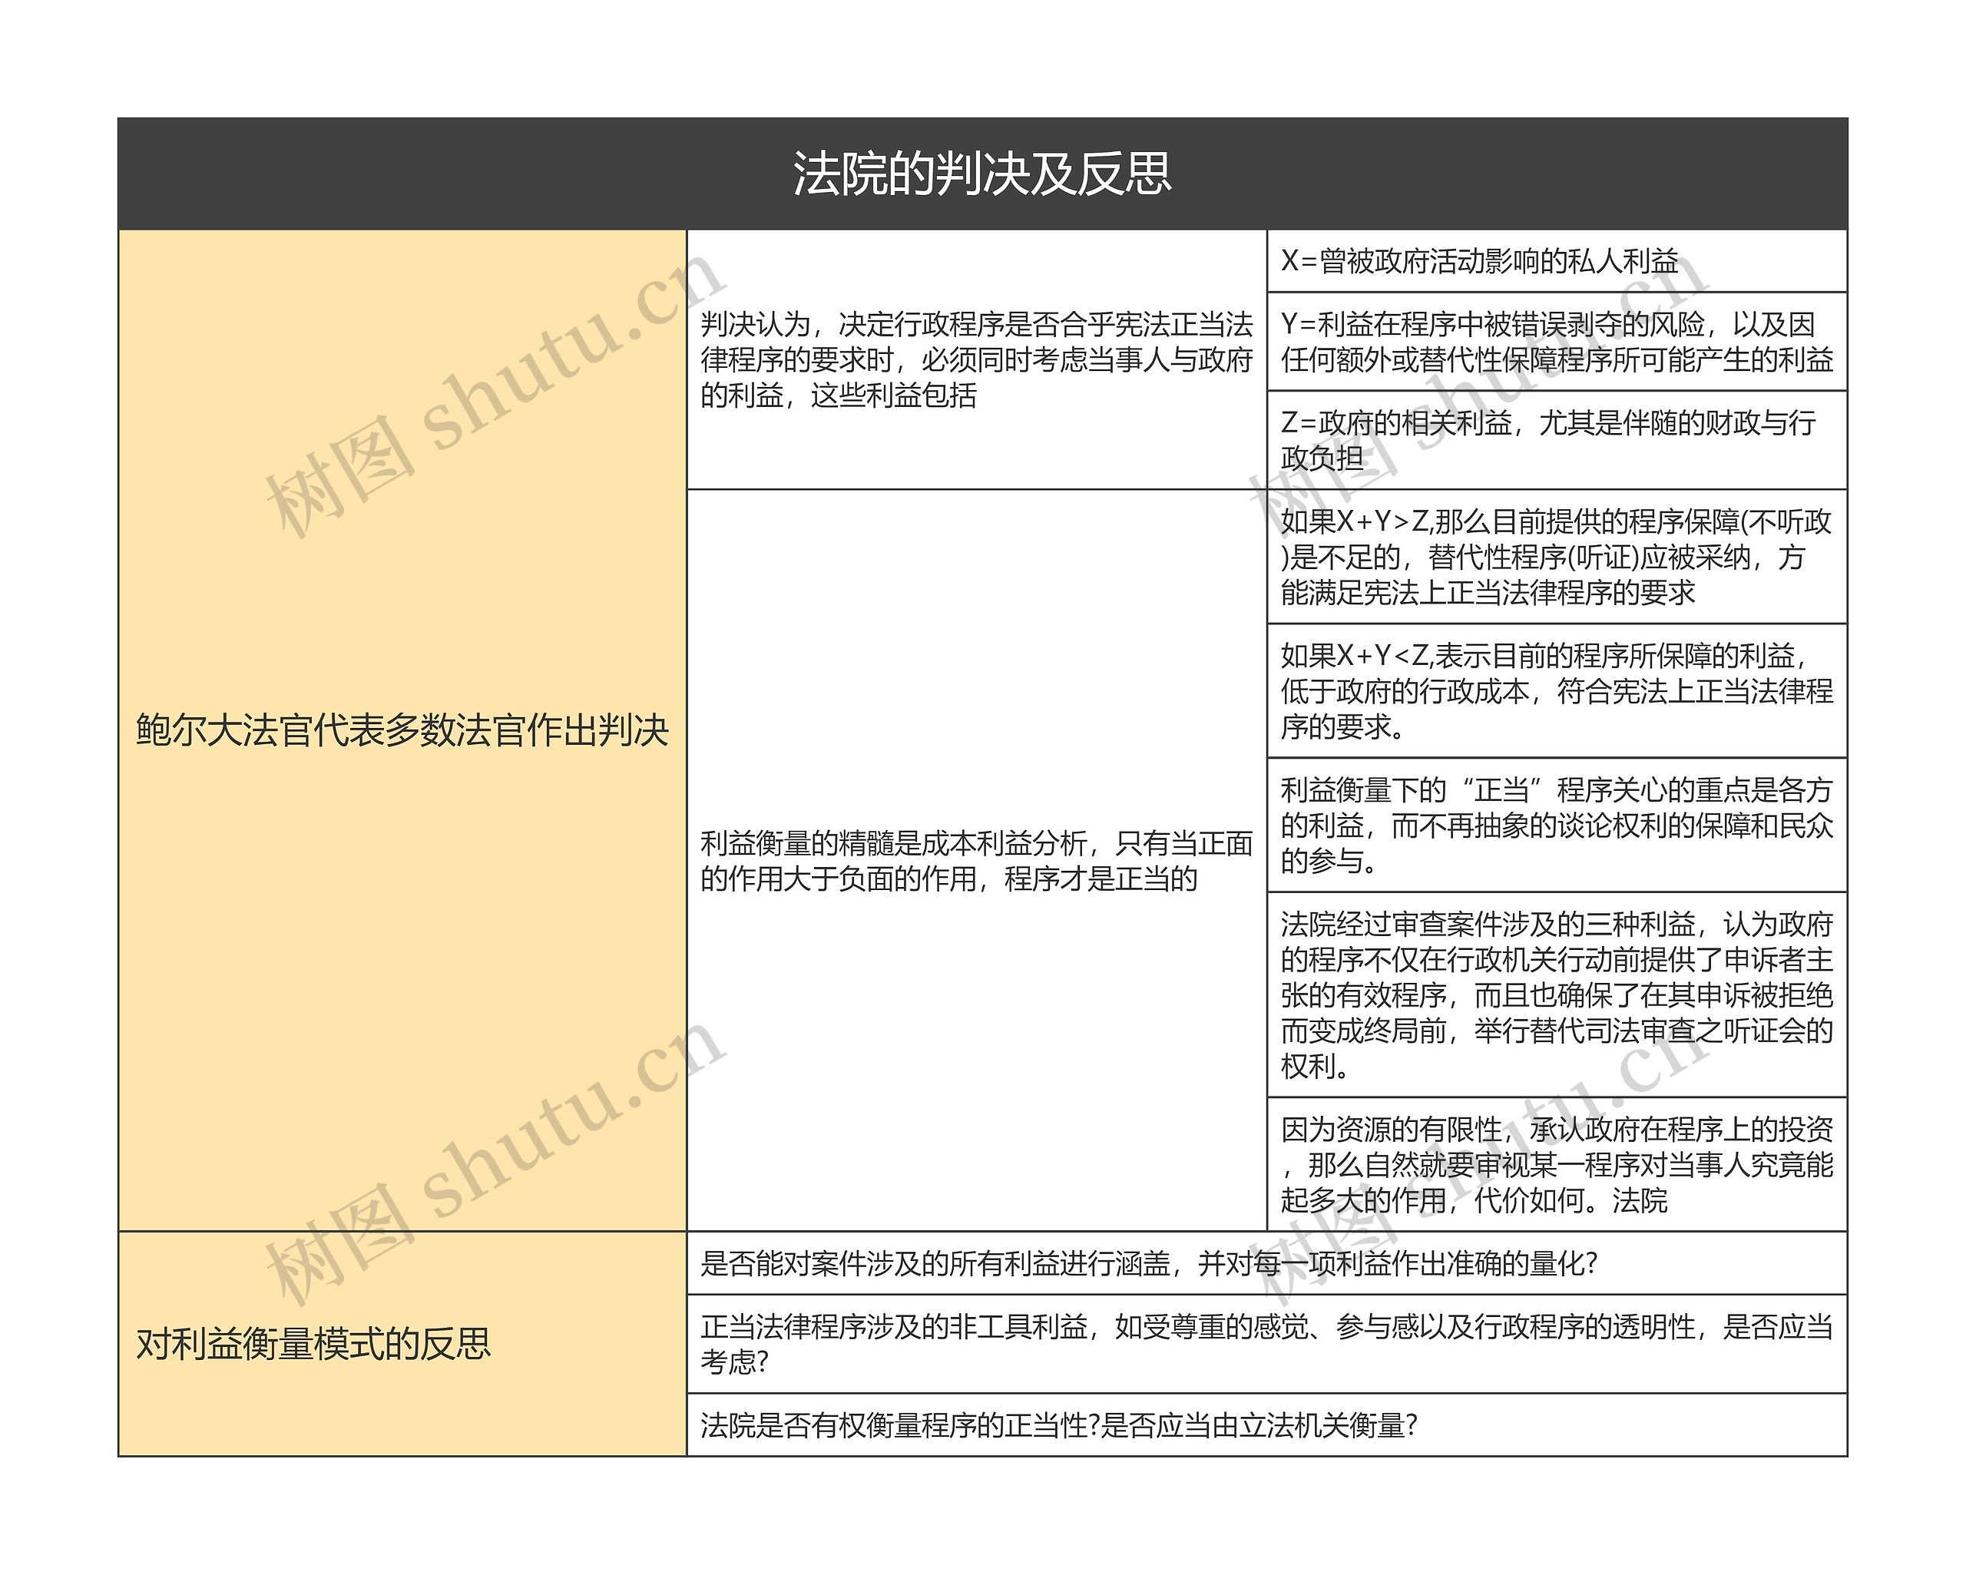Click the cell starting 如果X+Y<Z

coord(1557,690)
